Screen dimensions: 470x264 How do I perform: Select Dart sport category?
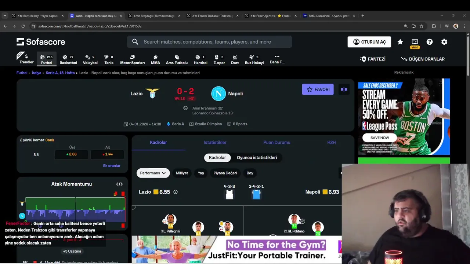[235, 59]
